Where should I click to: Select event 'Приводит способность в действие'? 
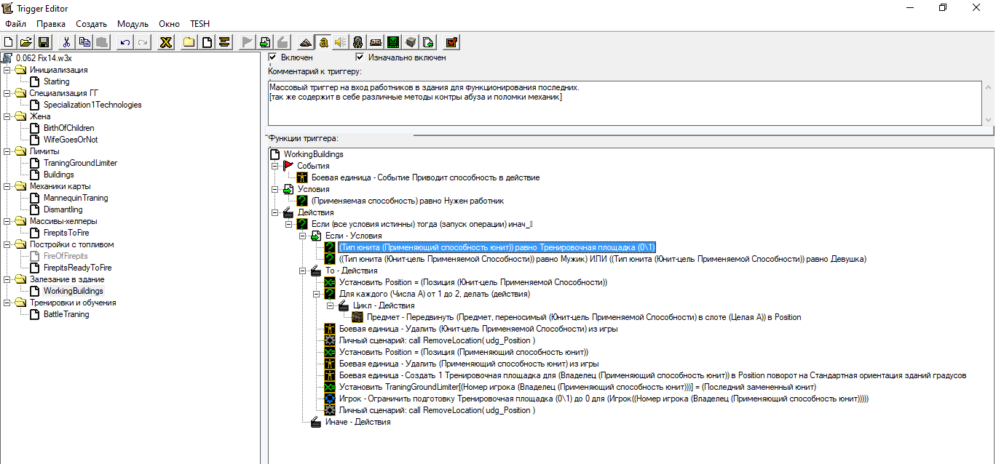click(425, 177)
